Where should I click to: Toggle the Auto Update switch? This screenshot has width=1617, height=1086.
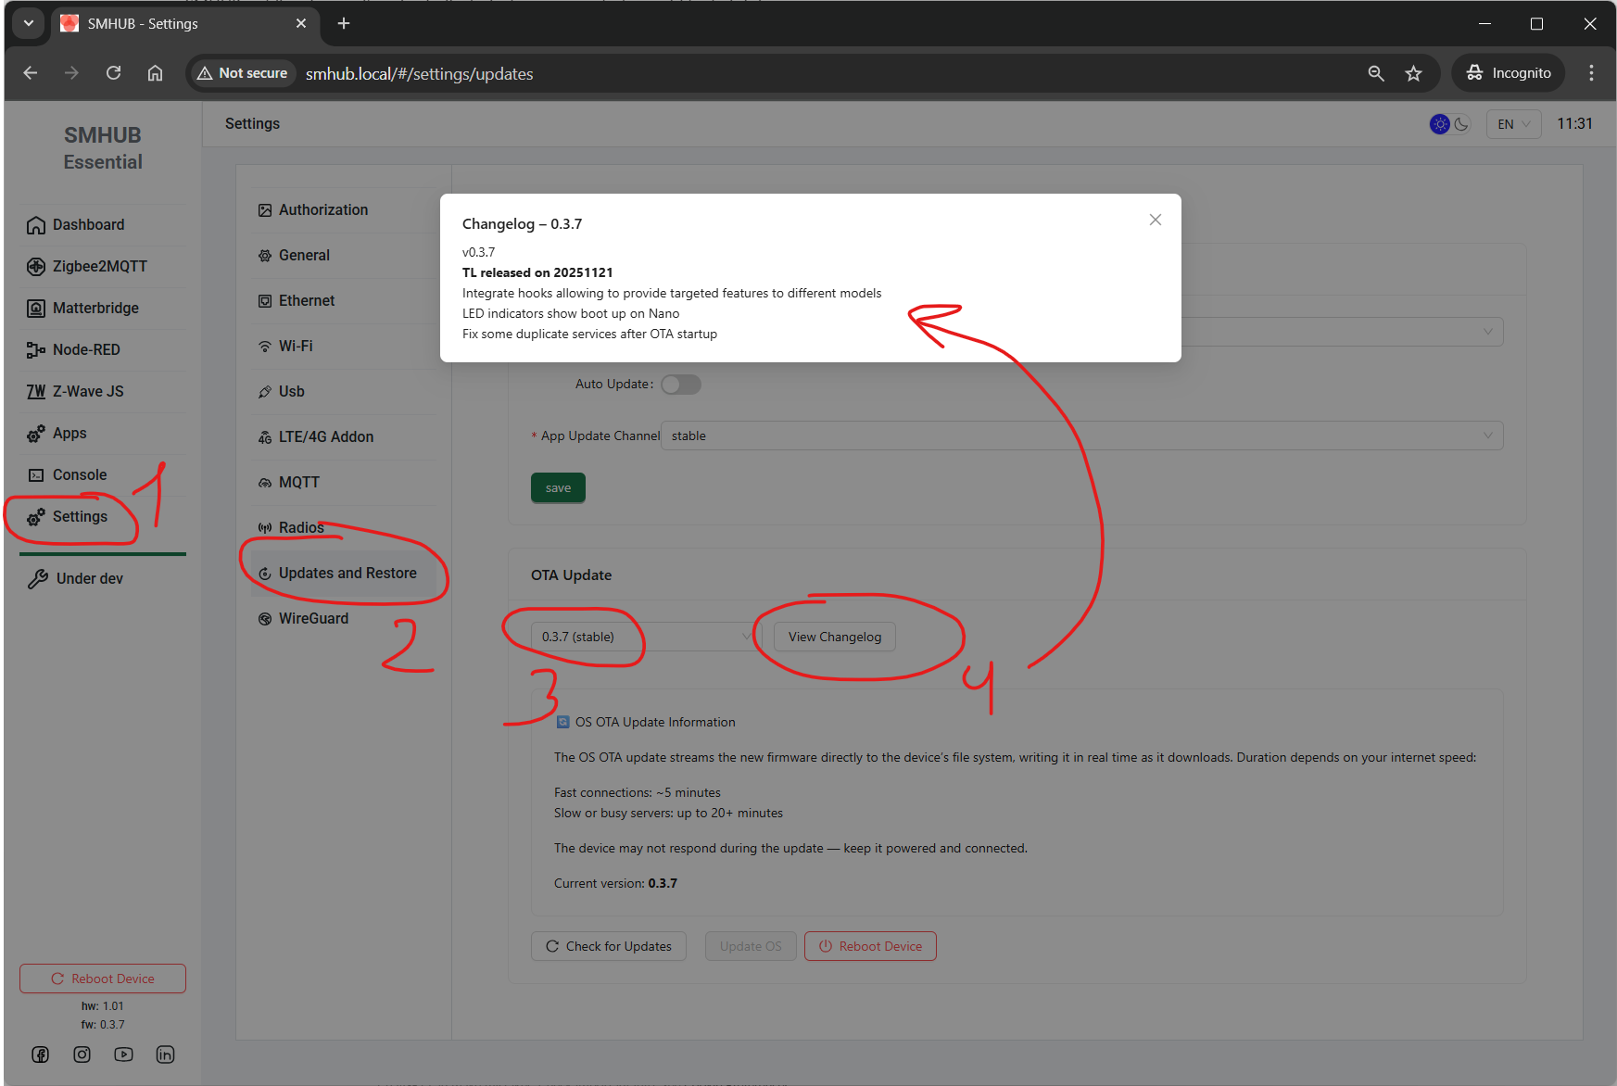click(681, 385)
